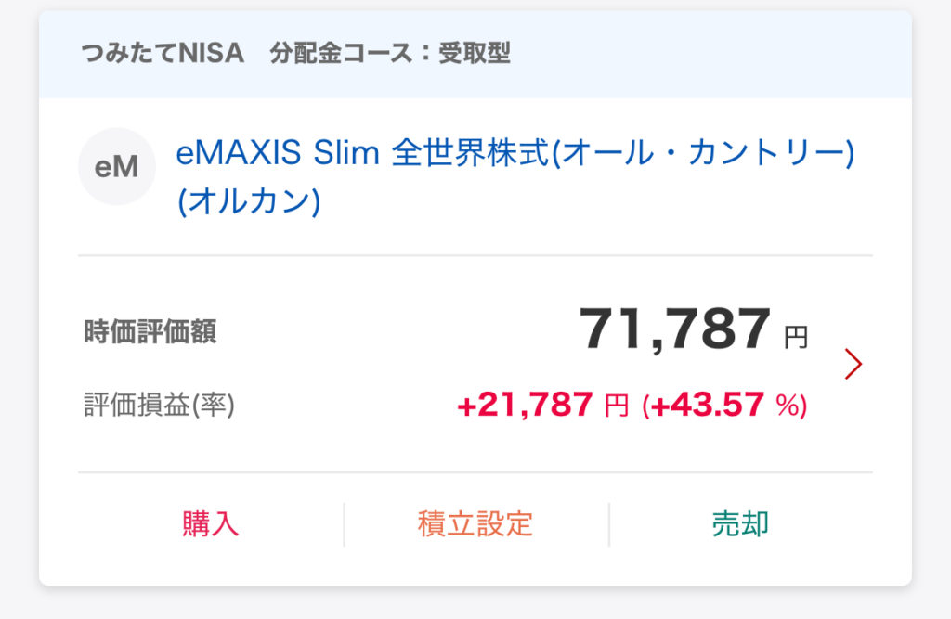The height and width of the screenshot is (619, 951).
Task: Click the eMAXIS Slim text in the title
Action: (278, 154)
